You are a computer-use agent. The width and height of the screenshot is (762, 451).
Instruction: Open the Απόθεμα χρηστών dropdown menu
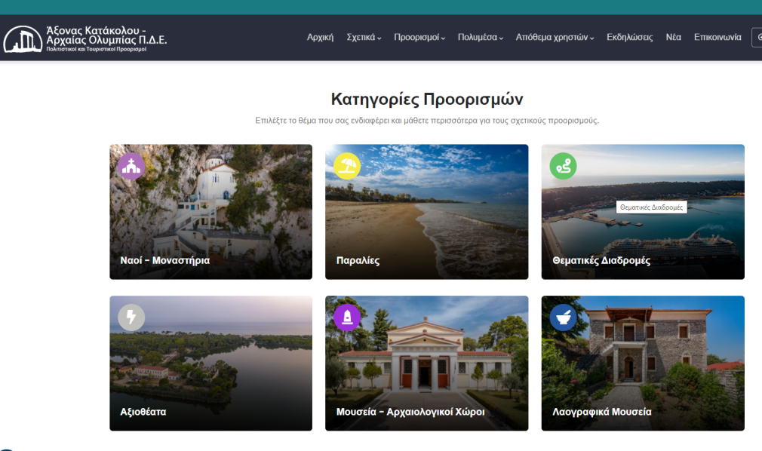(x=555, y=38)
